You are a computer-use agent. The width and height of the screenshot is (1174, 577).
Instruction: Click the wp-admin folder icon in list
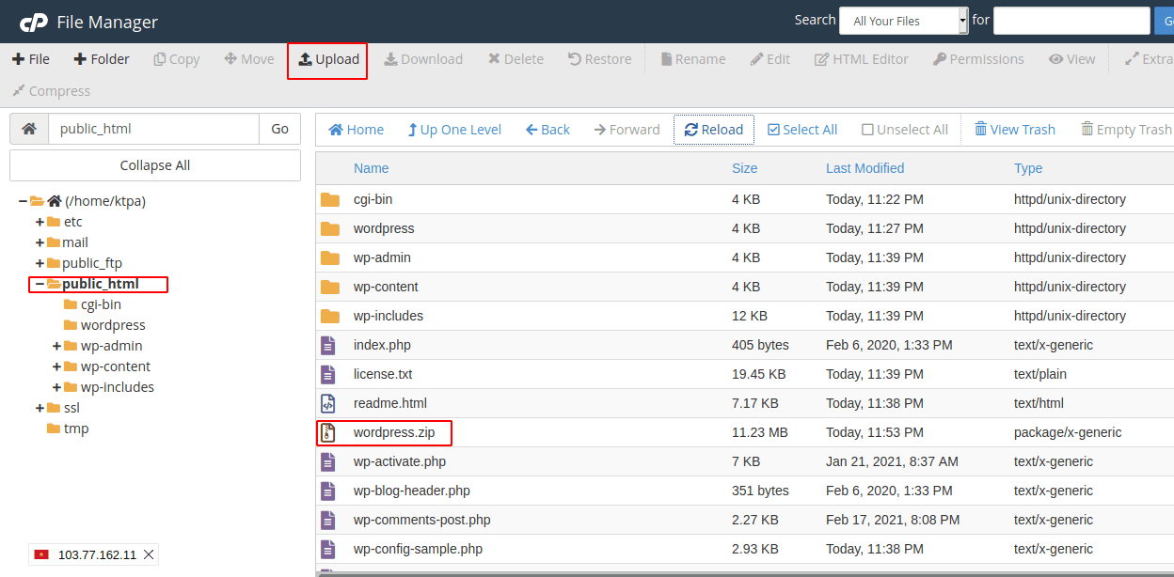point(329,257)
